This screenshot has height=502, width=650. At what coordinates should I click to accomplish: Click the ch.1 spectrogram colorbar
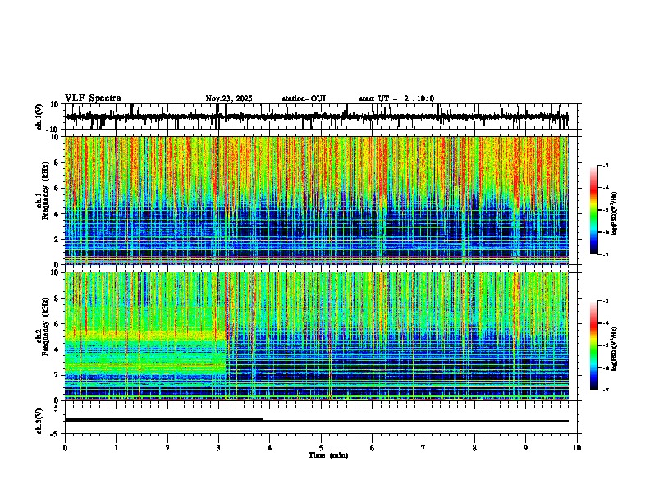pos(594,209)
